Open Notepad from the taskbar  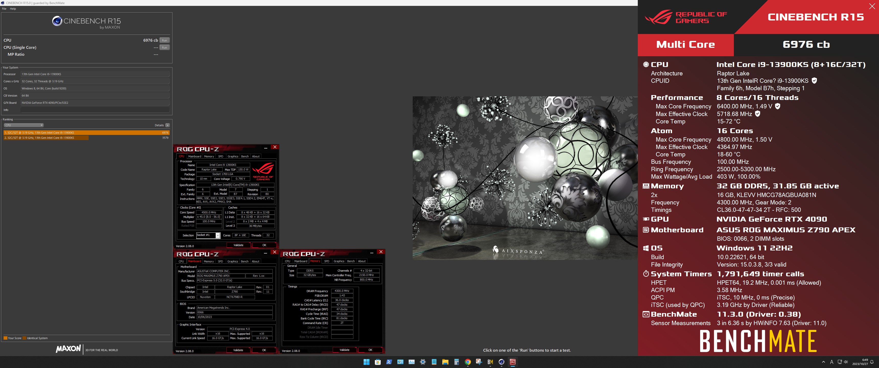point(434,362)
